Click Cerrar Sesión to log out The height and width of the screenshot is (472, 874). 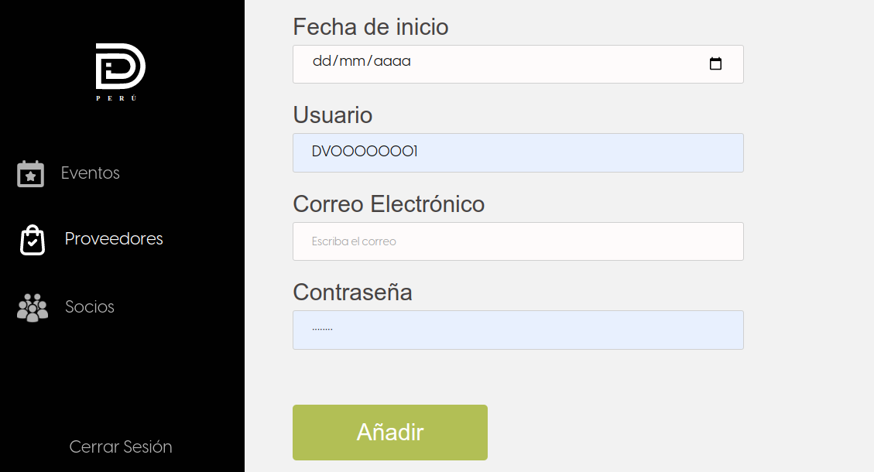[120, 446]
